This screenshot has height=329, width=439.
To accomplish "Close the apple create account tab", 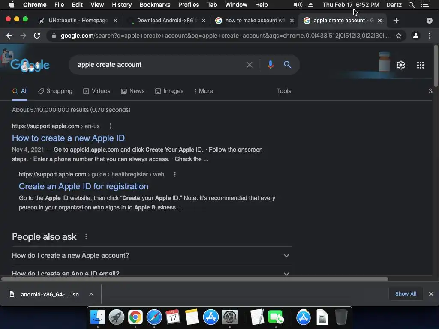I will click(380, 21).
